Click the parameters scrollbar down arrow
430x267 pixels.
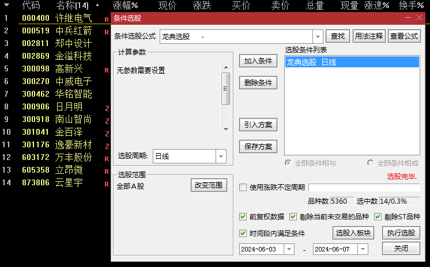pos(226,129)
